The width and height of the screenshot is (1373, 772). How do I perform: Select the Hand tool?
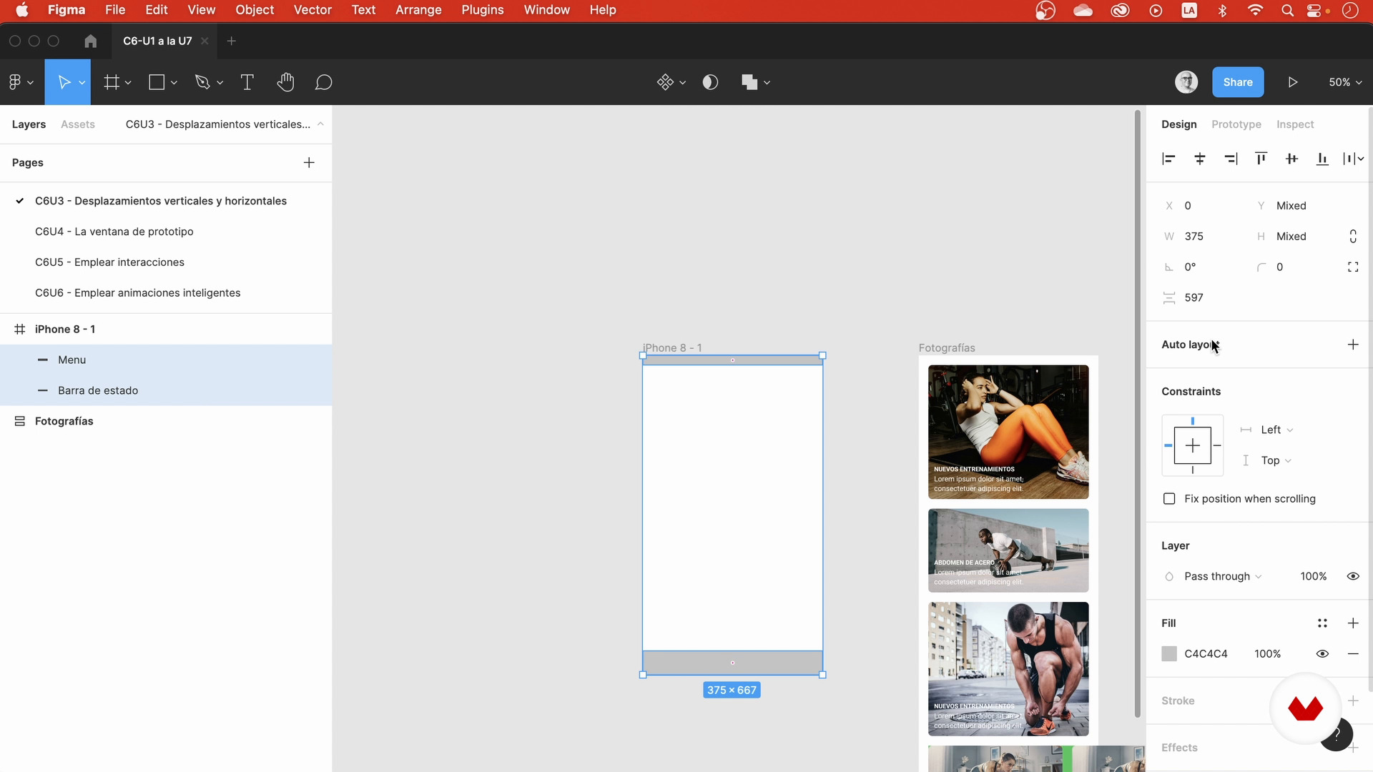click(285, 82)
